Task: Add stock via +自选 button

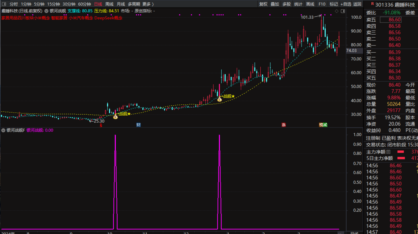Action: coord(346,4)
